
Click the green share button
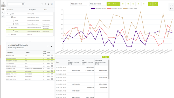pyautogui.click(x=156, y=4)
